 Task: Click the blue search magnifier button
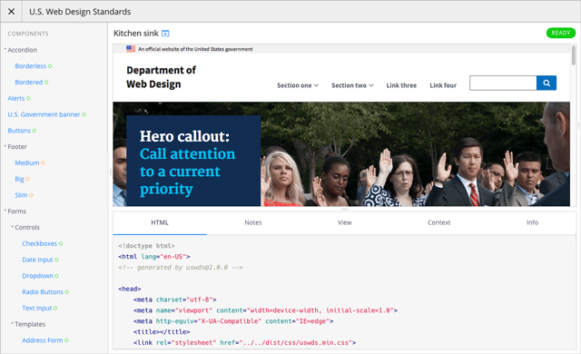click(547, 83)
